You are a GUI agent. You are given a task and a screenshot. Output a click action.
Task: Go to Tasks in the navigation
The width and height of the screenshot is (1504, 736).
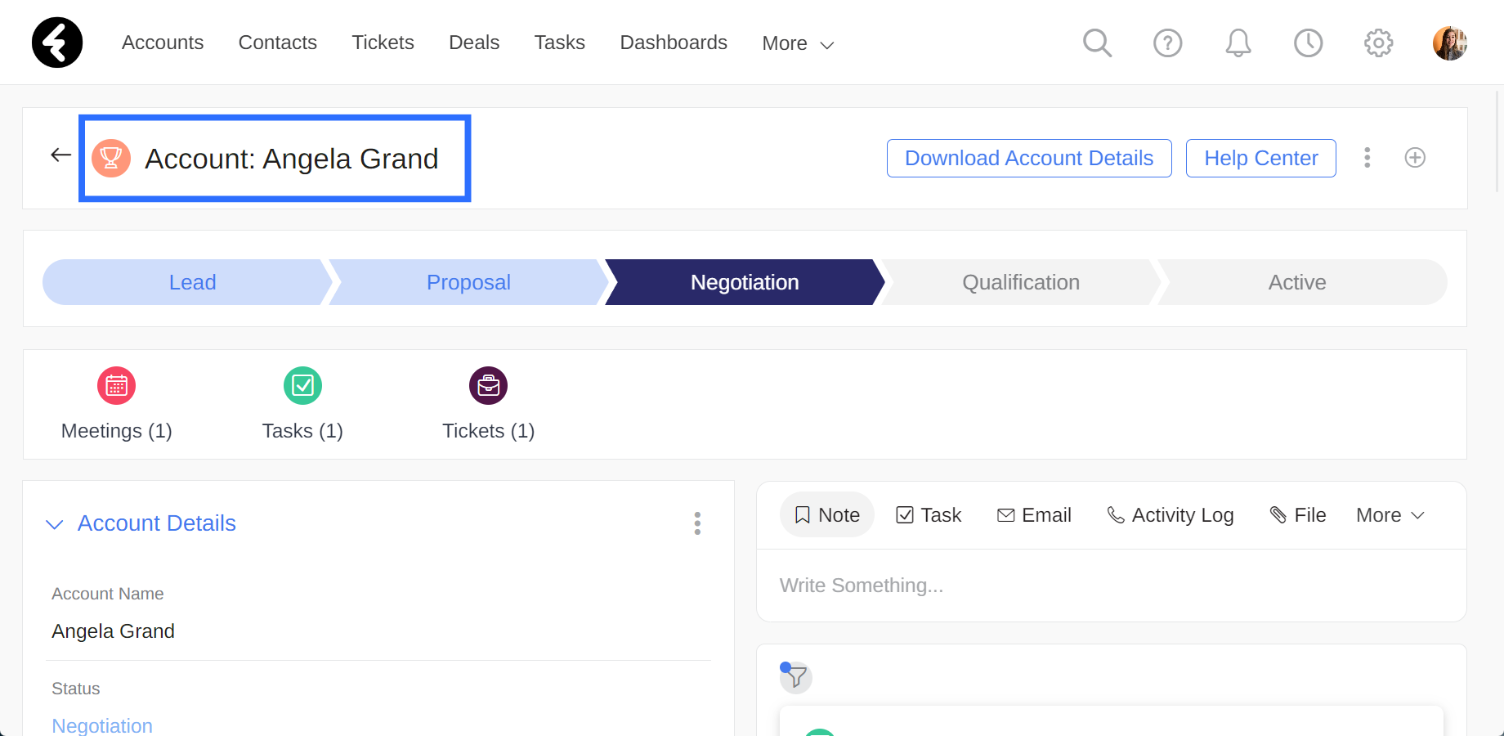(x=559, y=43)
